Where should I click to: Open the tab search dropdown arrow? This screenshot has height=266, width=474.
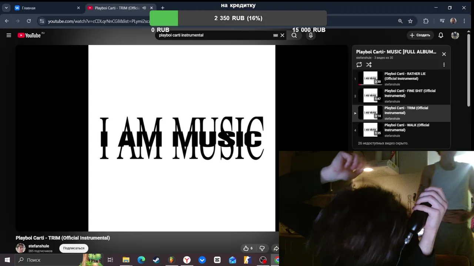pos(6,8)
